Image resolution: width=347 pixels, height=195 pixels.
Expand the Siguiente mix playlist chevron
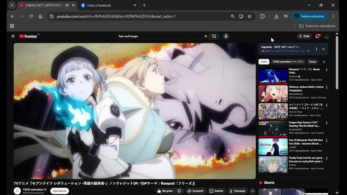pyautogui.click(x=323, y=49)
